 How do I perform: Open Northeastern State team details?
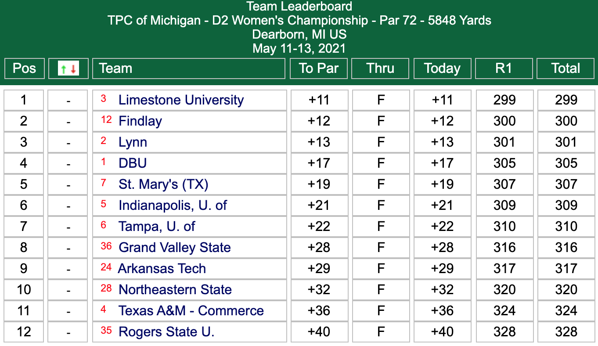(x=175, y=289)
